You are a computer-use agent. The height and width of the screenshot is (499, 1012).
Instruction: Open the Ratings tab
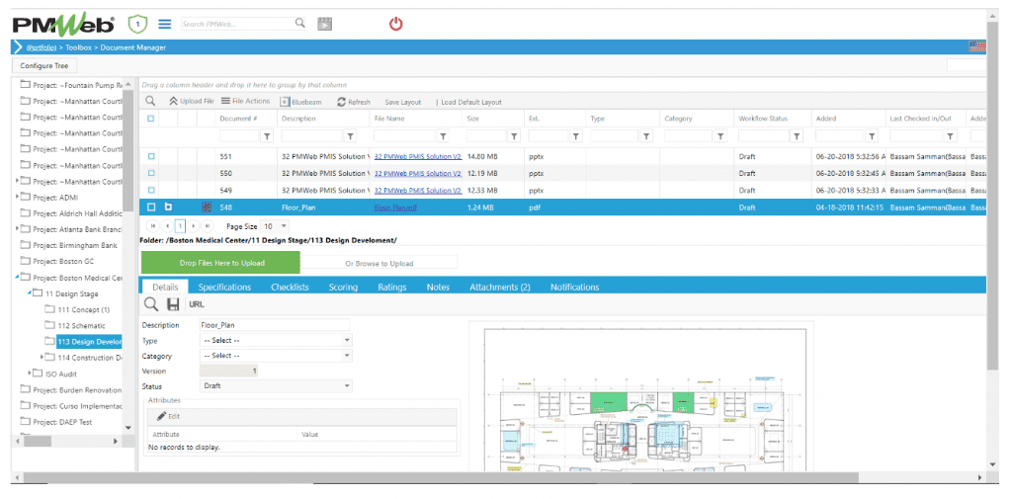click(x=391, y=288)
